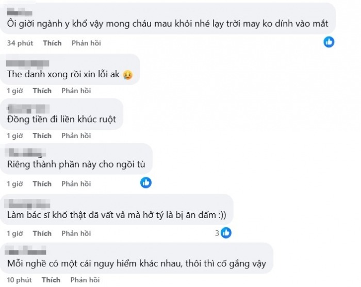This screenshot has width=361, height=287.
Task: Reply to the 'Ôi giời ngành y' comment
Action: [x=86, y=43]
